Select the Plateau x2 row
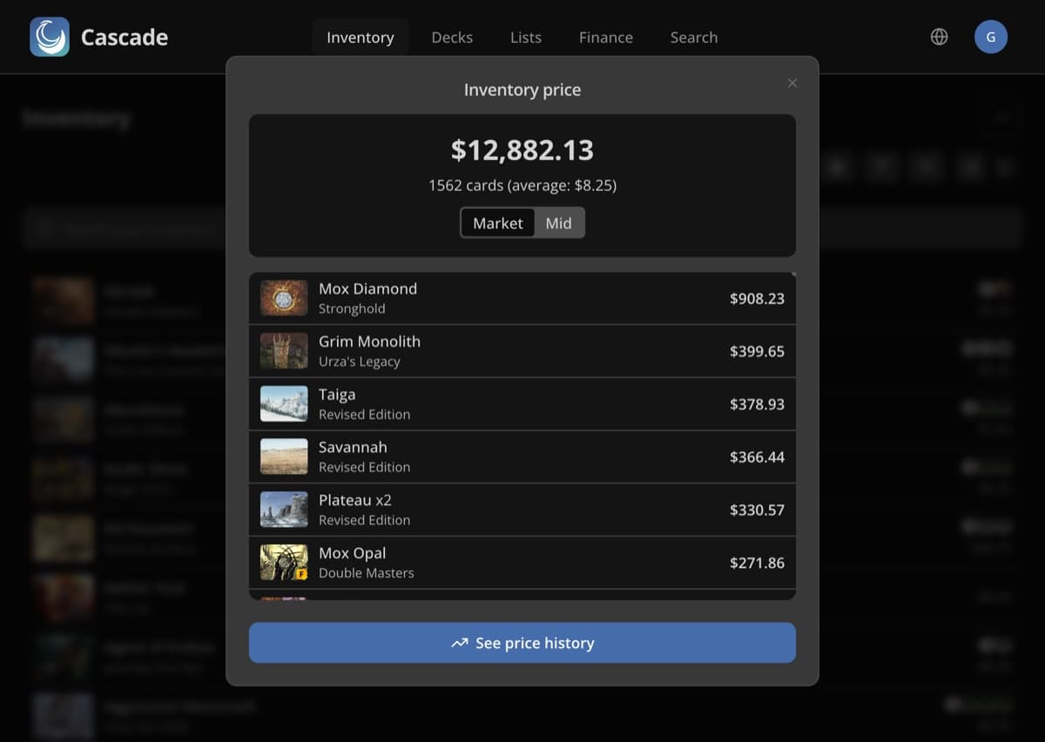1045x742 pixels. pos(522,509)
